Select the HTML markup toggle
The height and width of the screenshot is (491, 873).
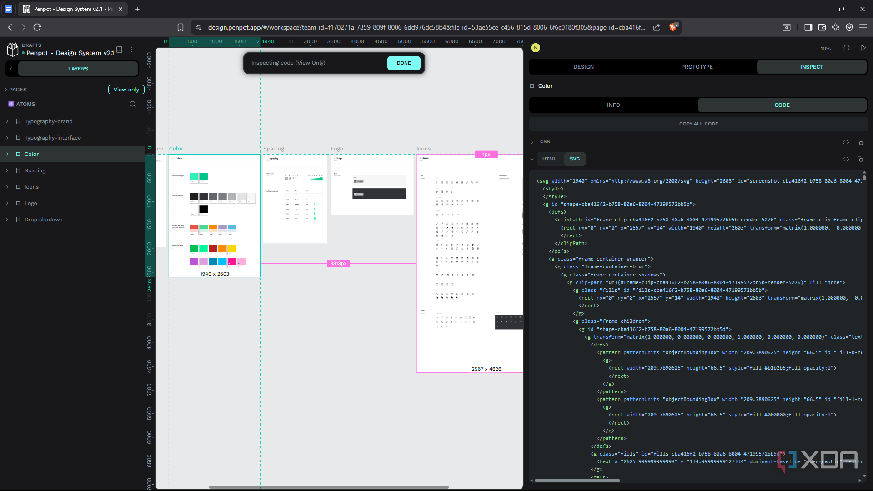click(549, 159)
